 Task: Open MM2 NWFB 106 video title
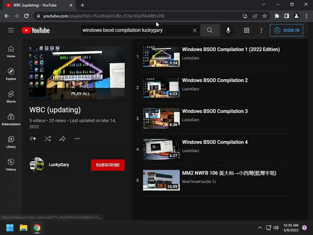click(x=229, y=173)
